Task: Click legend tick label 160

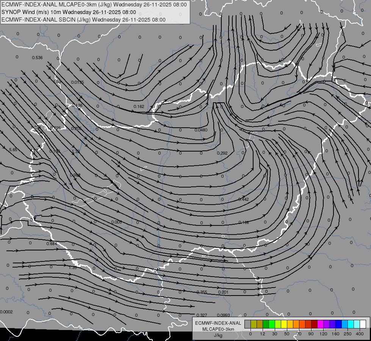Action: click(335, 334)
